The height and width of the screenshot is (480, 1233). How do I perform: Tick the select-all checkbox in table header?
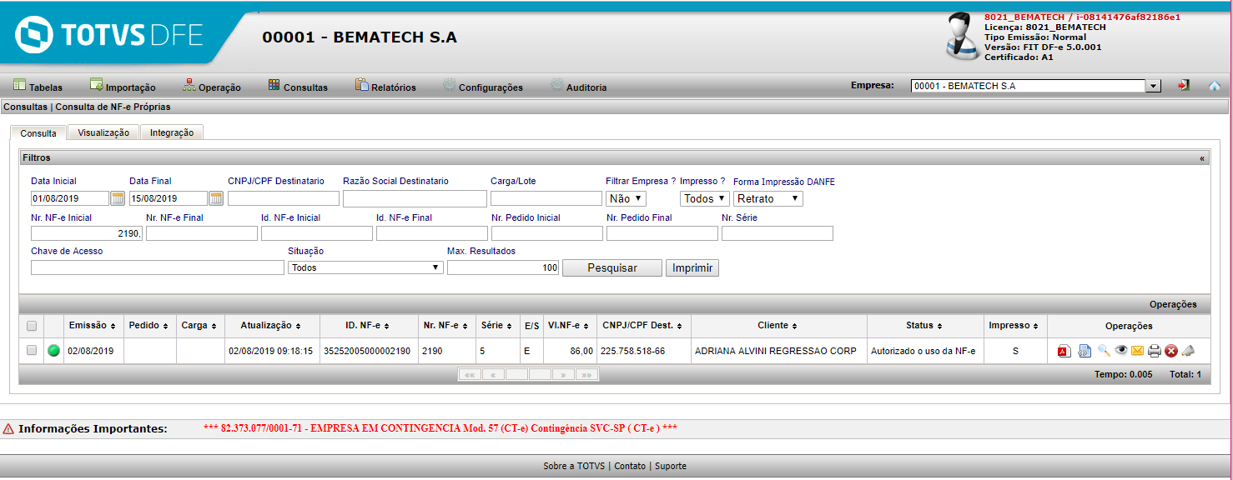click(32, 326)
